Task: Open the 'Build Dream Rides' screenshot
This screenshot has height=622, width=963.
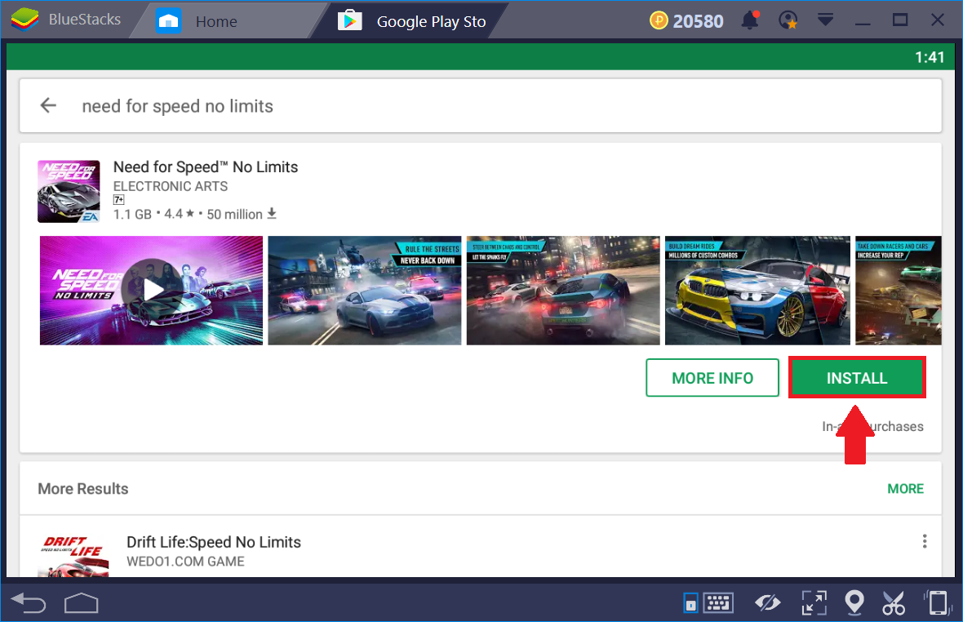Action: (758, 291)
